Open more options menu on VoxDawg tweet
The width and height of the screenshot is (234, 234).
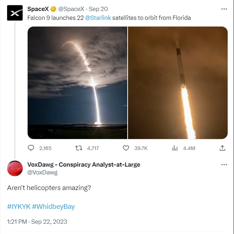tap(224, 165)
